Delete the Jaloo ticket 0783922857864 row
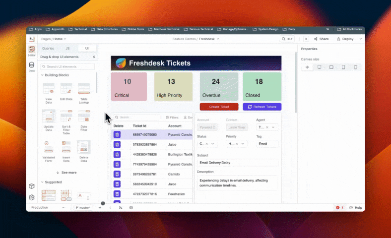The width and height of the screenshot is (391, 238). 117,144
